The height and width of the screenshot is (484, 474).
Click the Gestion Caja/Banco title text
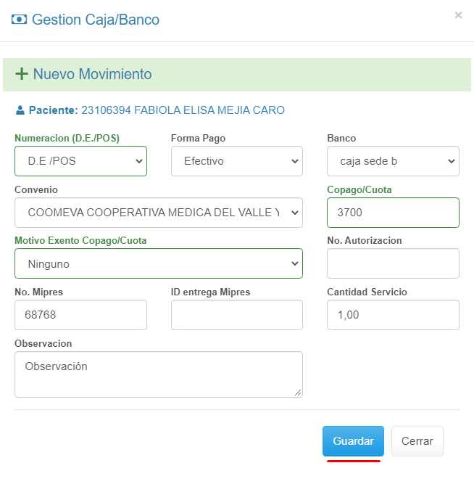[x=96, y=20]
